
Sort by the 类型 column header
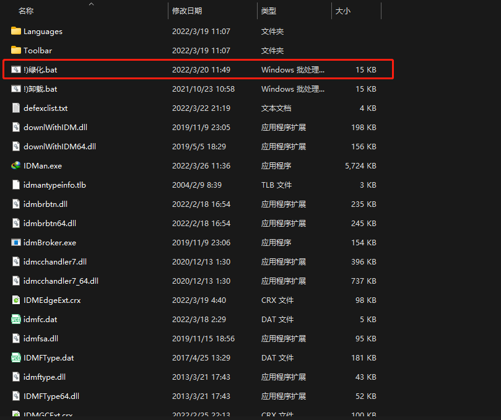pyautogui.click(x=268, y=11)
